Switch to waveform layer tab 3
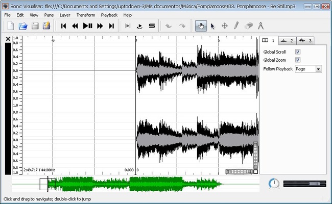332x204 pixels. (x=305, y=41)
